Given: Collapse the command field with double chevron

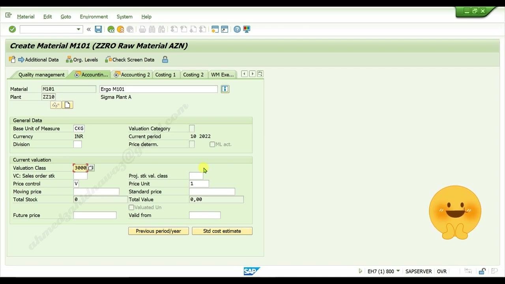Looking at the screenshot, I should point(88,29).
